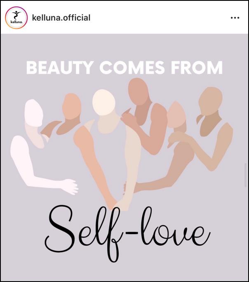Click the pink-toned head second from right
249x282 pixels.
tap(176, 114)
